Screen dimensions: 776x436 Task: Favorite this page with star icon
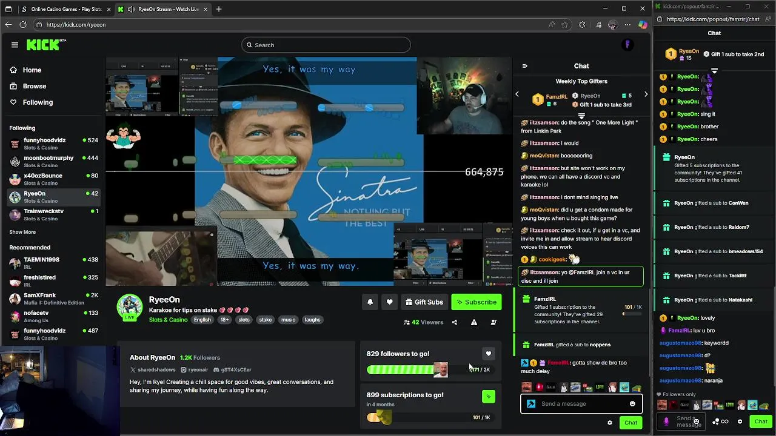[564, 25]
